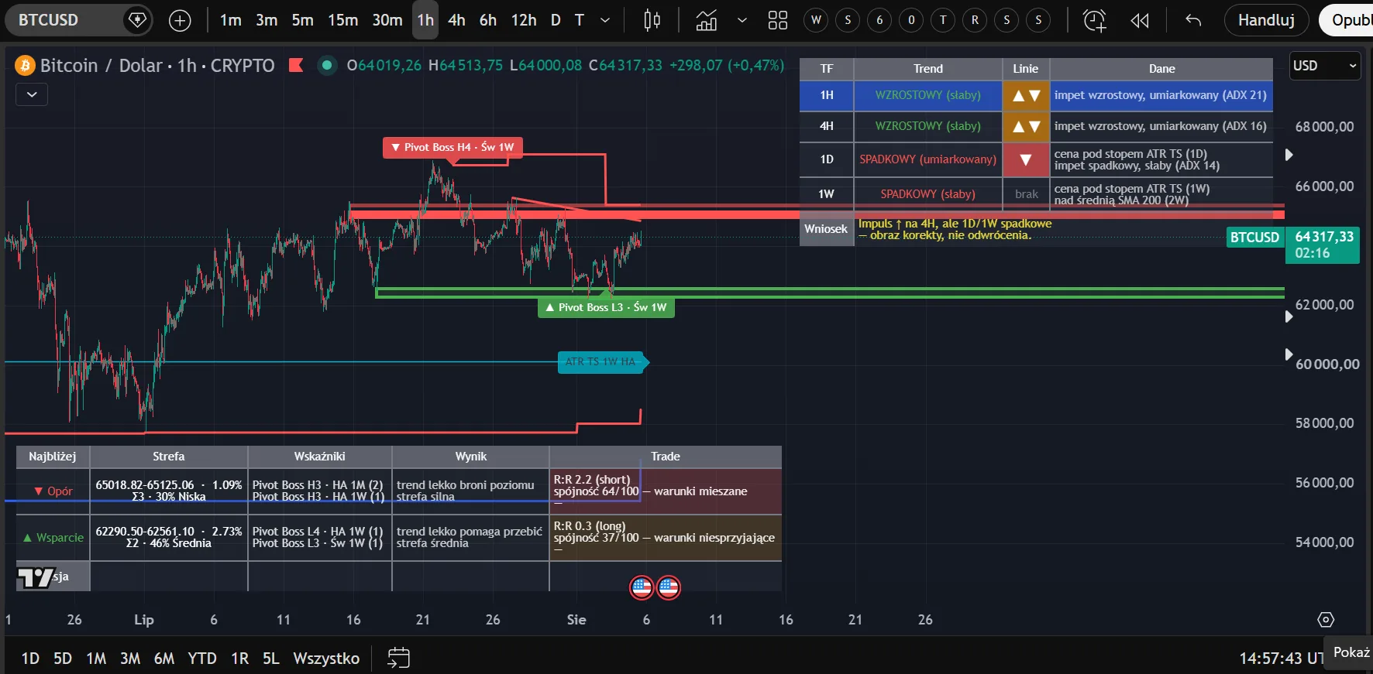The height and width of the screenshot is (674, 1373).
Task: Click the T circle shortcut button
Action: point(943,21)
